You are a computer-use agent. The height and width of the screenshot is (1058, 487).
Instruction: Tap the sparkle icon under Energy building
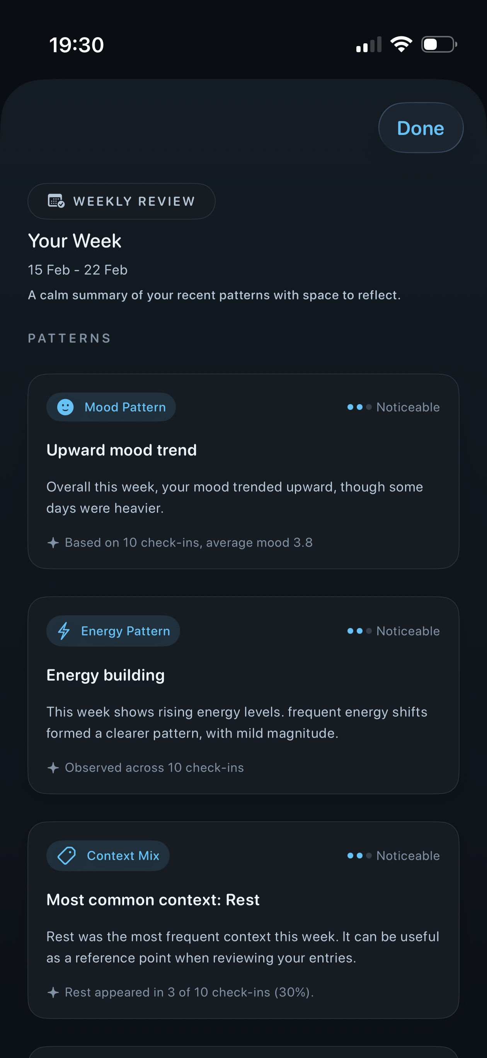pos(53,767)
